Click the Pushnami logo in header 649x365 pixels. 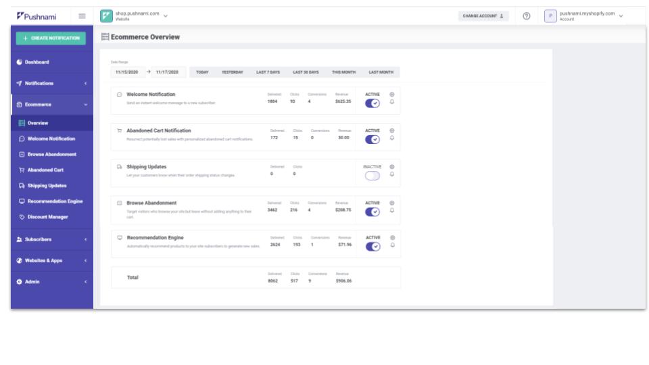(41, 16)
